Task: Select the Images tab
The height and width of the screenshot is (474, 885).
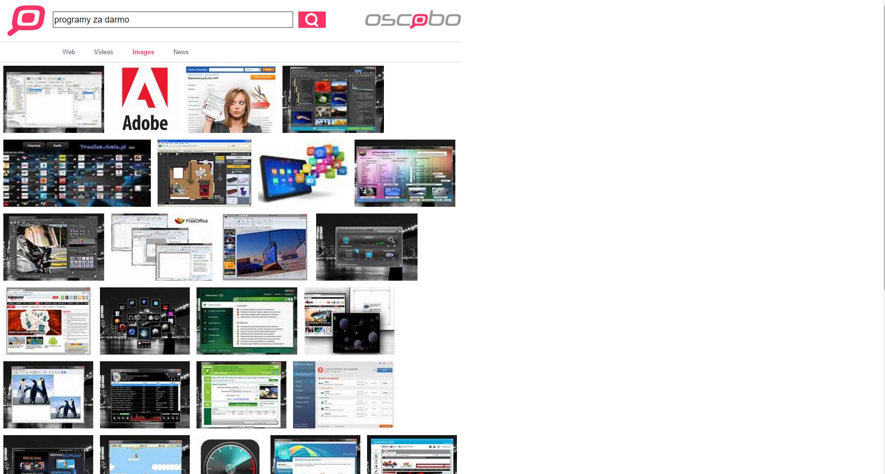Action: 143,52
